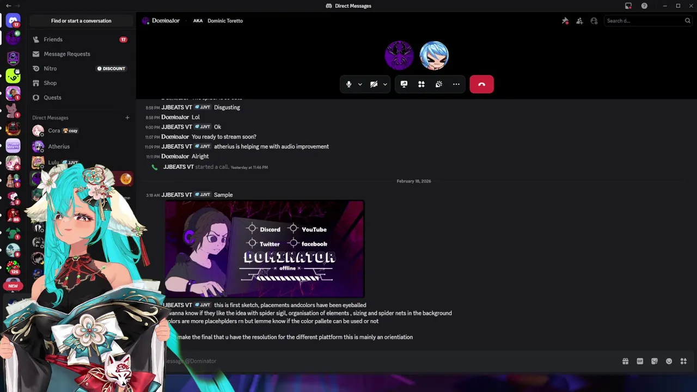The height and width of the screenshot is (392, 697).
Task: Open apps launcher in message bar
Action: tap(683, 361)
